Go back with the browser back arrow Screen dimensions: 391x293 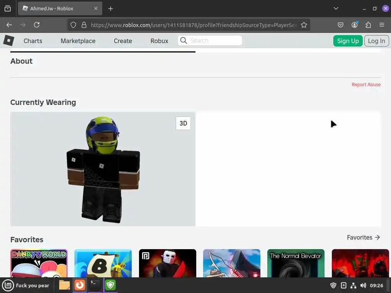(9, 25)
